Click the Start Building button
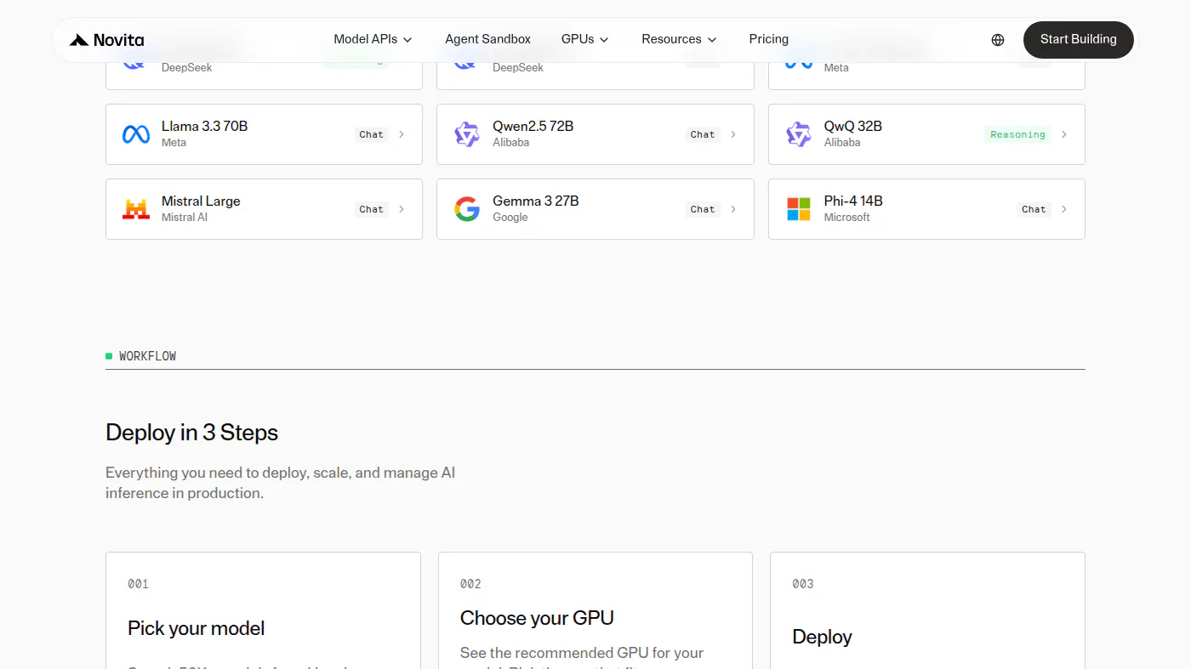This screenshot has width=1191, height=669. coord(1079,40)
